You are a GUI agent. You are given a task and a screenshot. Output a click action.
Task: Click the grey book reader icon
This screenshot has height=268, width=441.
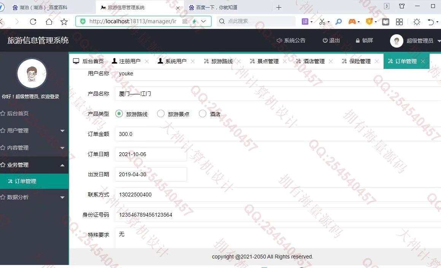(385, 22)
